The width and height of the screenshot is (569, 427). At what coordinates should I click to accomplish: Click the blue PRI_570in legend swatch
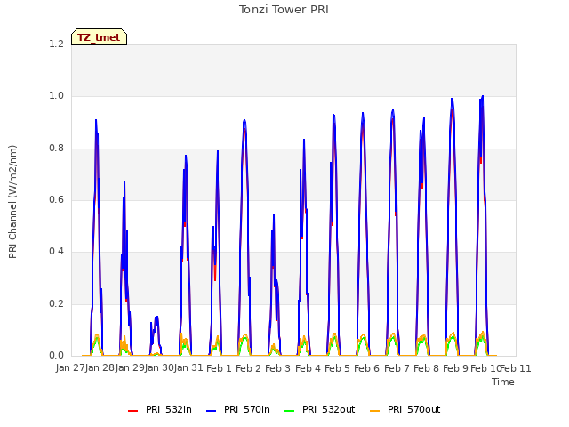click(x=212, y=411)
